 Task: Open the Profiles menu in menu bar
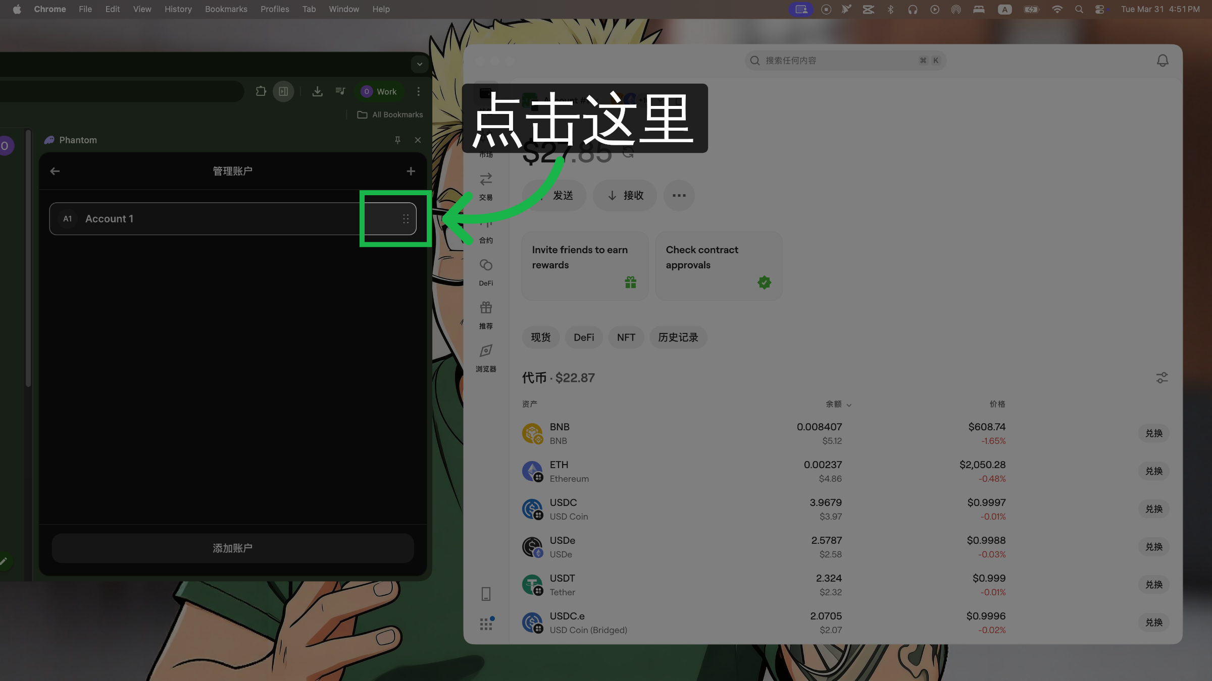tap(275, 9)
